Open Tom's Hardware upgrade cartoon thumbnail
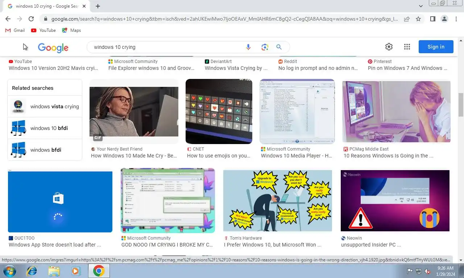Image resolution: width=464 pixels, height=278 pixels. click(278, 201)
